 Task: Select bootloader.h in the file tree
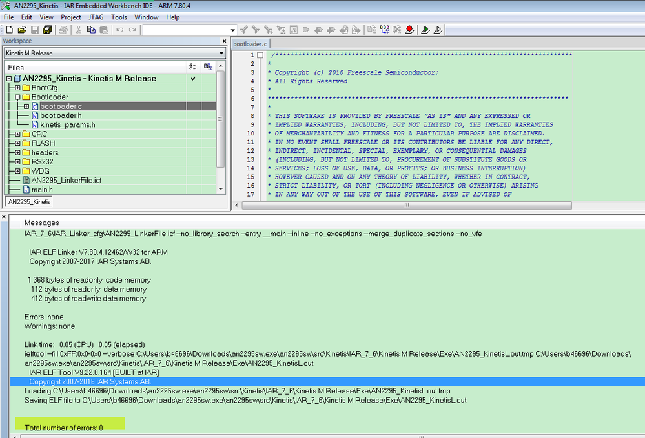point(61,115)
